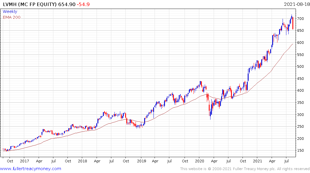Click the 2021-08-18 chart date
Image resolution: width=310 pixels, height=173 pixels.
pos(296,4)
